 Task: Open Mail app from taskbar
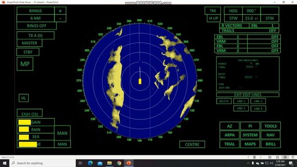tap(100, 163)
